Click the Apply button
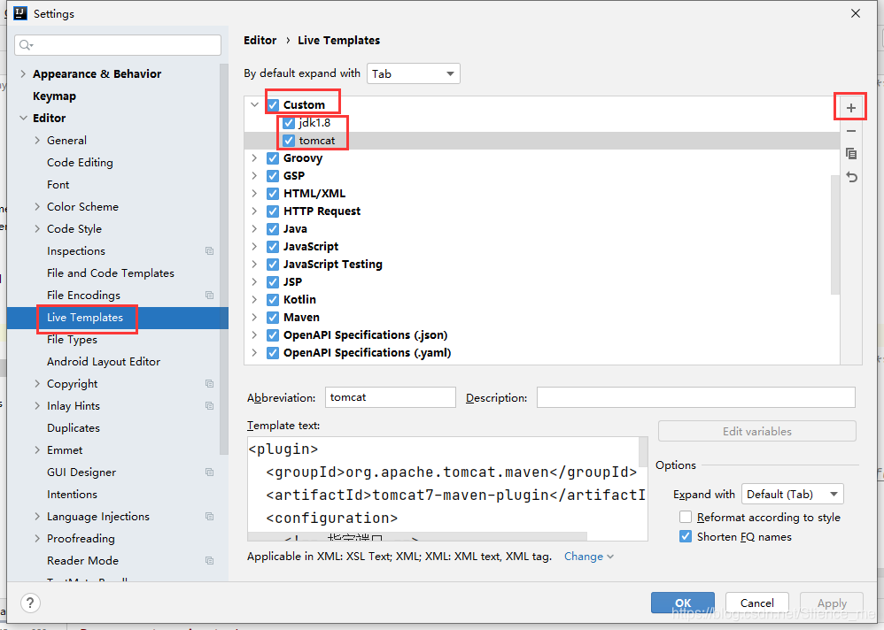 pyautogui.click(x=832, y=603)
